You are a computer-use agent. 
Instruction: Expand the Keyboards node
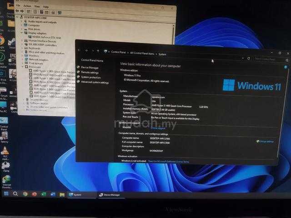22,48
